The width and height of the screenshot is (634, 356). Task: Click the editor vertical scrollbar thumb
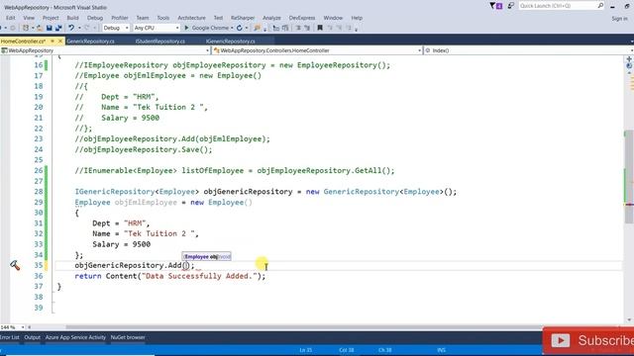click(629, 176)
